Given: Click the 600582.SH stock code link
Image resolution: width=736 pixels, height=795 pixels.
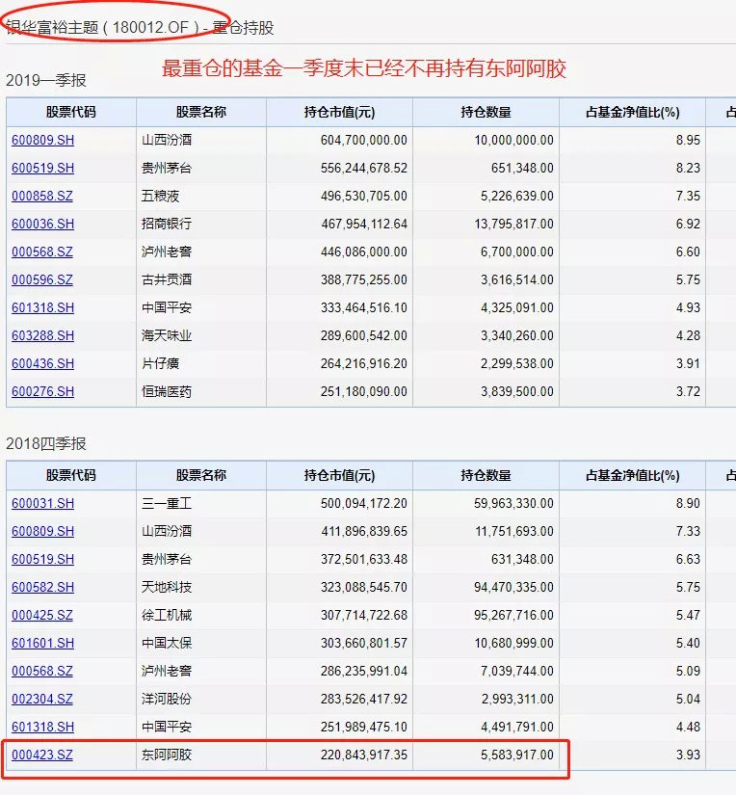Looking at the screenshot, I should pos(42,587).
